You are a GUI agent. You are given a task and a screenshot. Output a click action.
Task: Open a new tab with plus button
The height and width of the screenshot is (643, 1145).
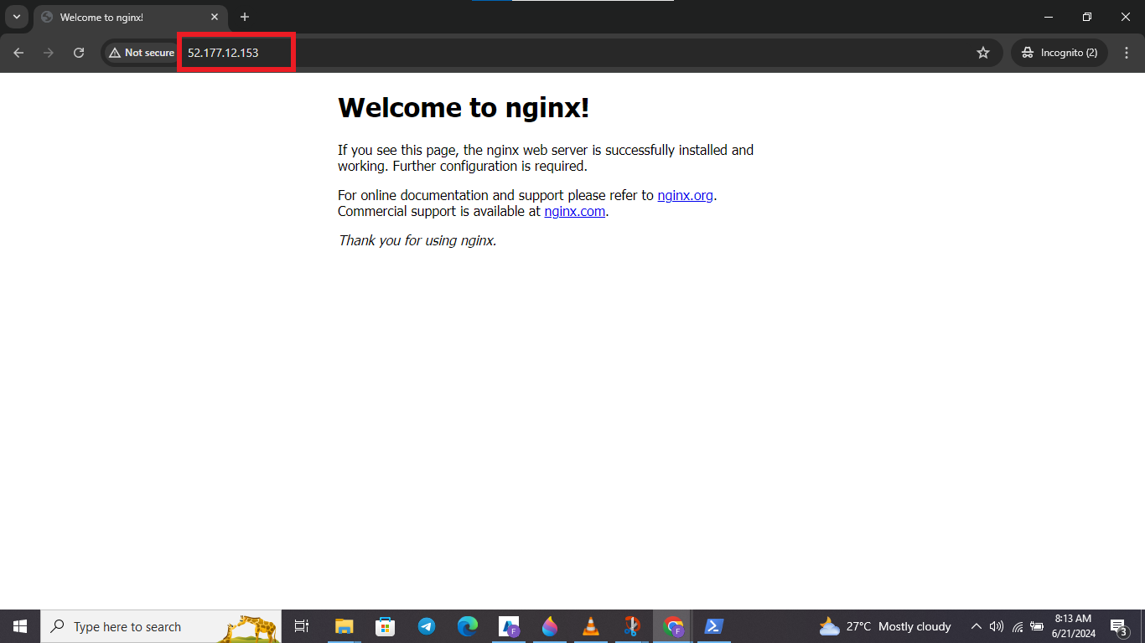(x=245, y=17)
